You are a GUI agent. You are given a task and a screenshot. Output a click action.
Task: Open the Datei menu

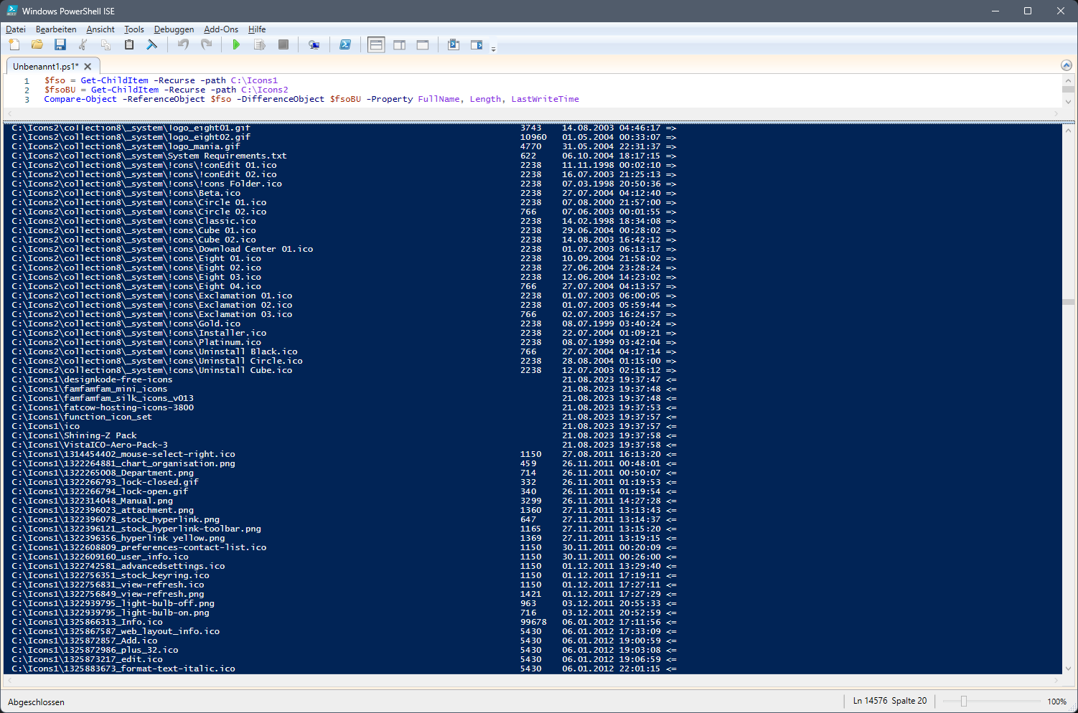pyautogui.click(x=16, y=29)
